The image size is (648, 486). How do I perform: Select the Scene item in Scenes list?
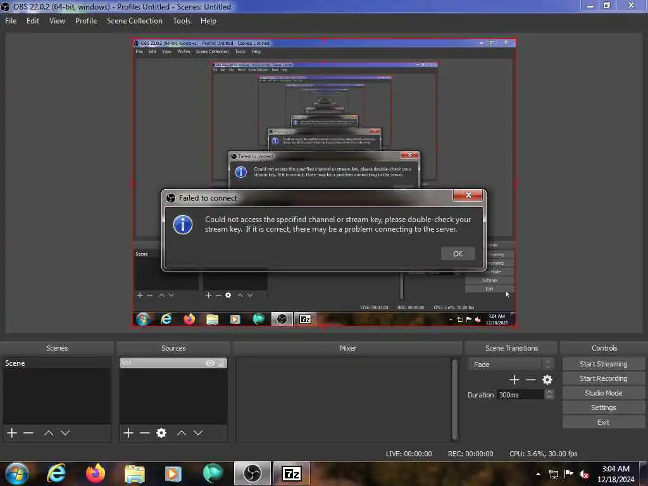[56, 363]
